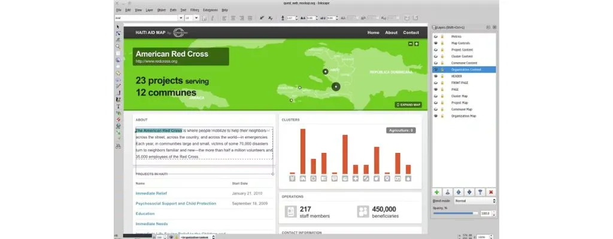Open the Path menu
The image size is (613, 239).
[173, 10]
